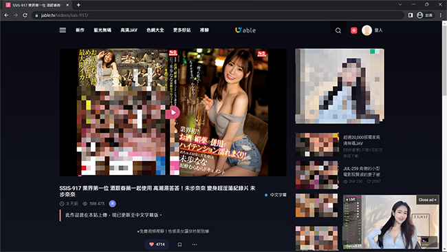
Task: Open the JUL-259 related video title
Action: pos(362,171)
